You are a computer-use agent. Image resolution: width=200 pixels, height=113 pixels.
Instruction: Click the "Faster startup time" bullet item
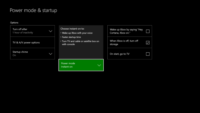(71, 37)
